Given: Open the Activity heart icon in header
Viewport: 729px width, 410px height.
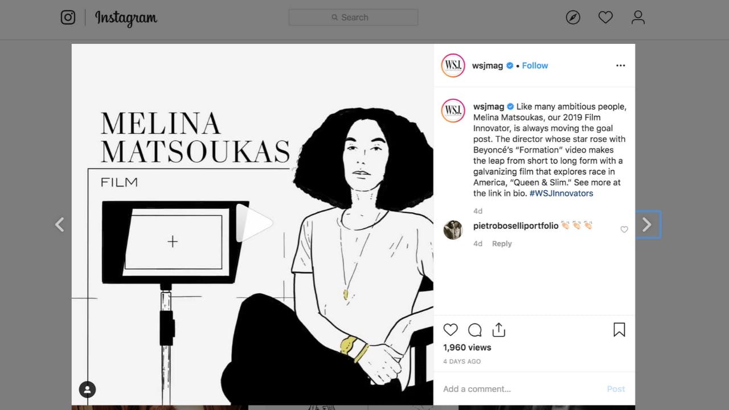Looking at the screenshot, I should (605, 18).
